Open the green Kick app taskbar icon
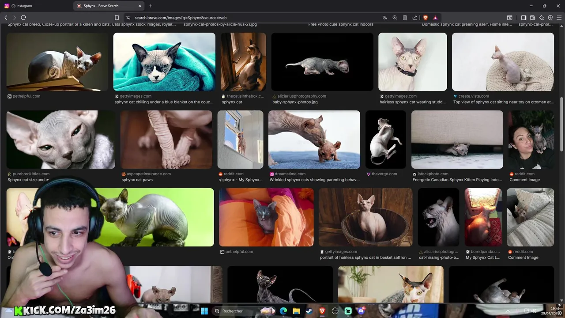Image resolution: width=565 pixels, height=318 pixels. 348,311
